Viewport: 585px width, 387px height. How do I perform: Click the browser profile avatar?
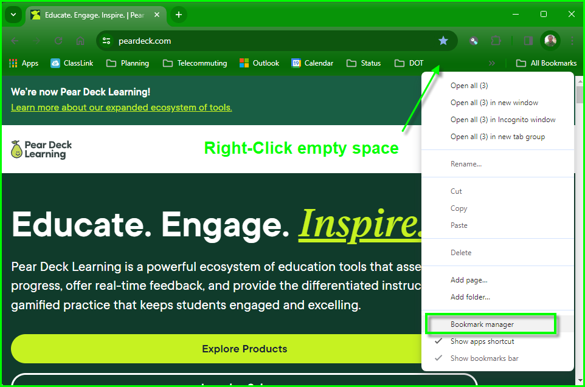point(550,41)
